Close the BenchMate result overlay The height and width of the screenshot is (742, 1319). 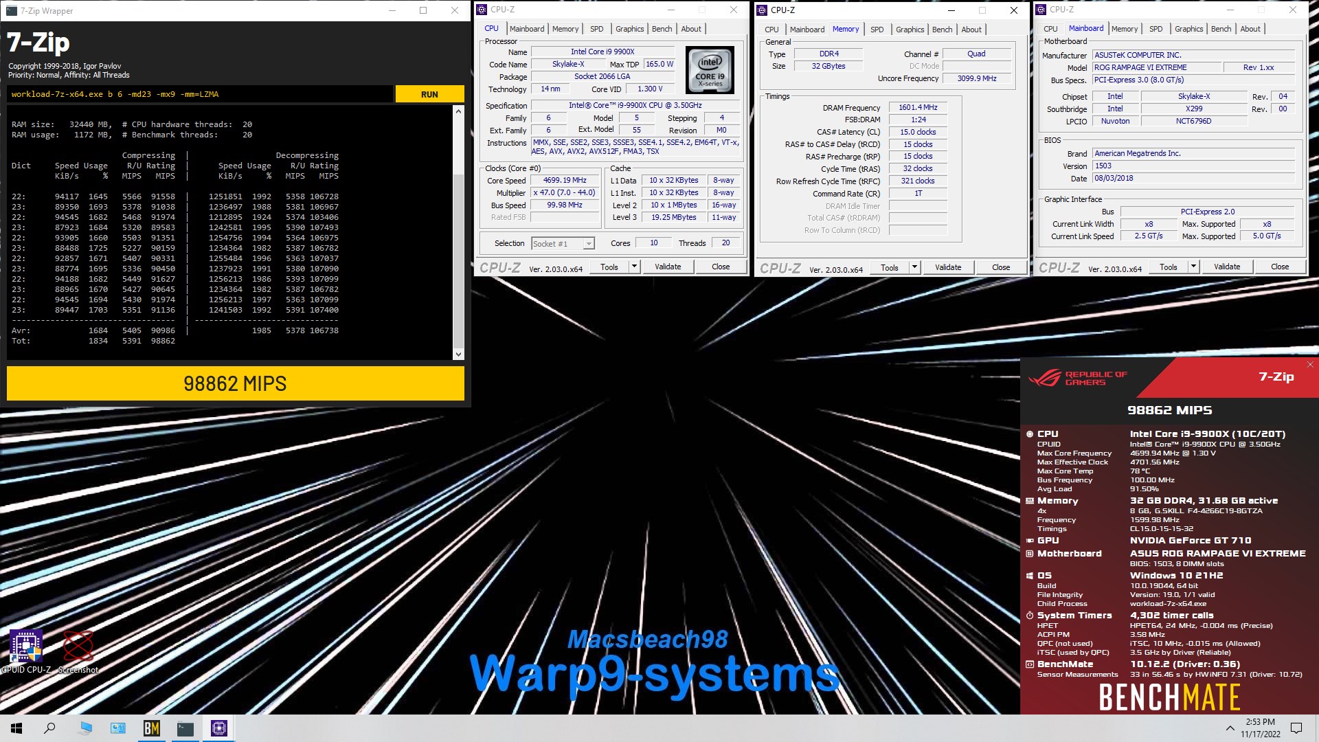click(x=1310, y=364)
